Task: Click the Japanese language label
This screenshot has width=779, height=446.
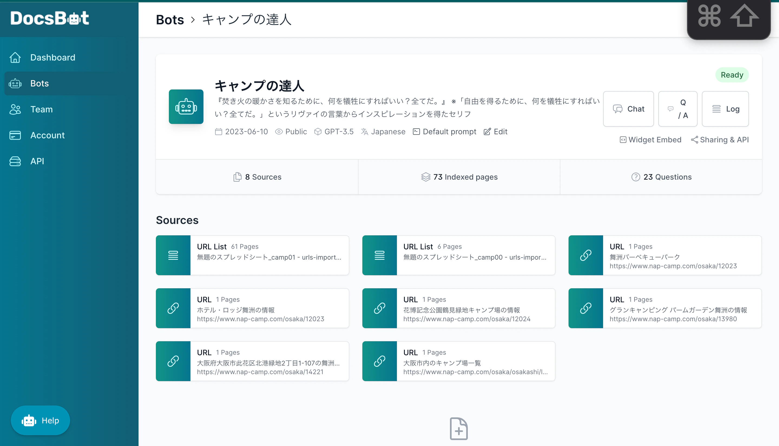Action: pyautogui.click(x=383, y=131)
